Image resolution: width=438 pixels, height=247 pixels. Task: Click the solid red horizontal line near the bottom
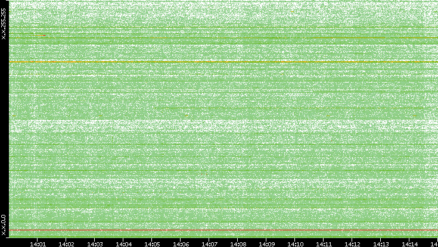223,230
